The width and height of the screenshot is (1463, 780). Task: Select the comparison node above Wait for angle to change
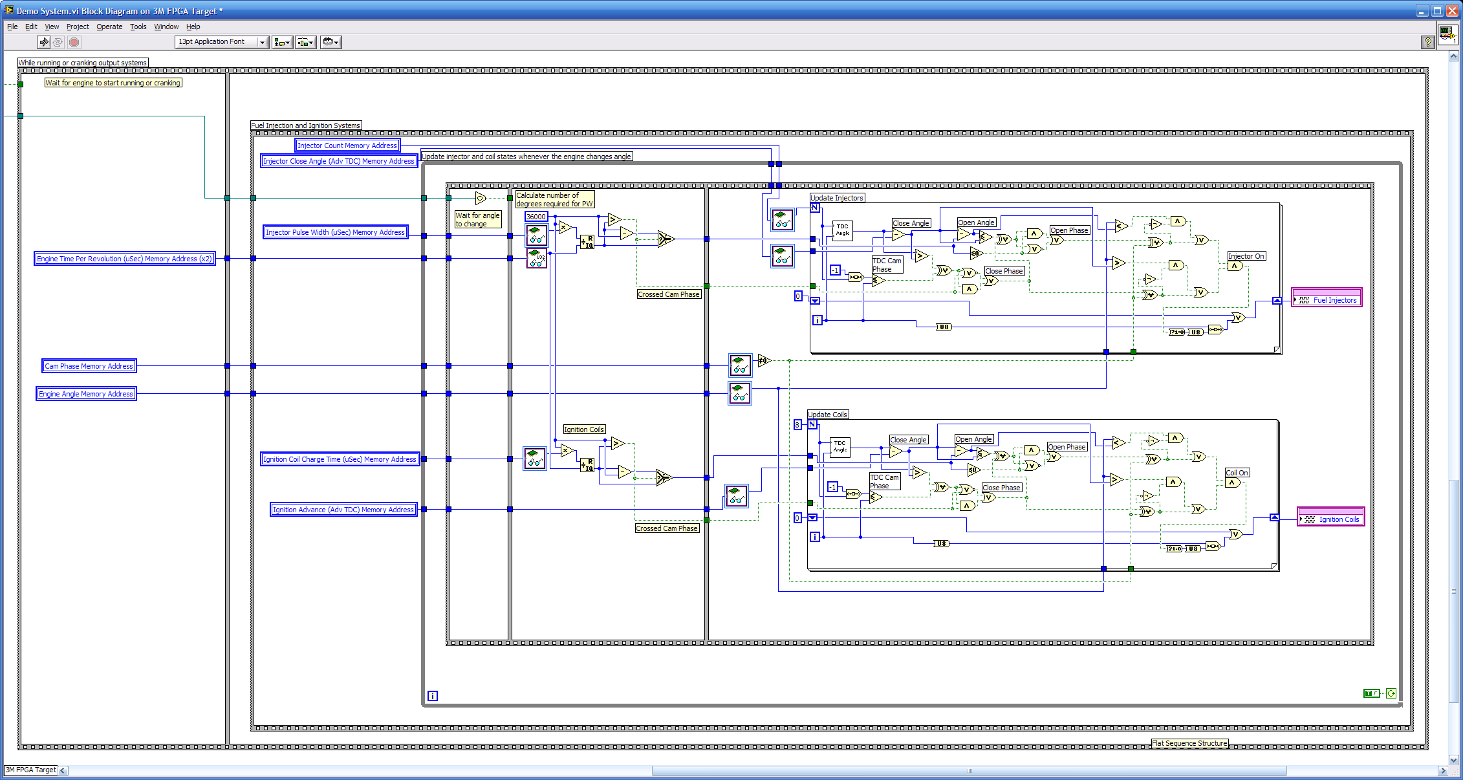481,198
